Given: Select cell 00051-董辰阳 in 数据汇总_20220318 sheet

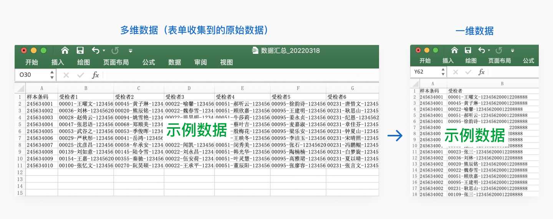Looking at the screenshot, I should coord(242,166).
